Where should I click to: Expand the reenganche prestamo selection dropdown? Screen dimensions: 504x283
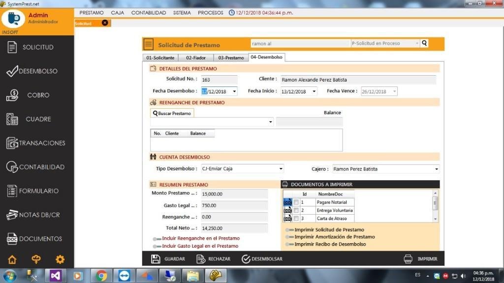[270, 122]
